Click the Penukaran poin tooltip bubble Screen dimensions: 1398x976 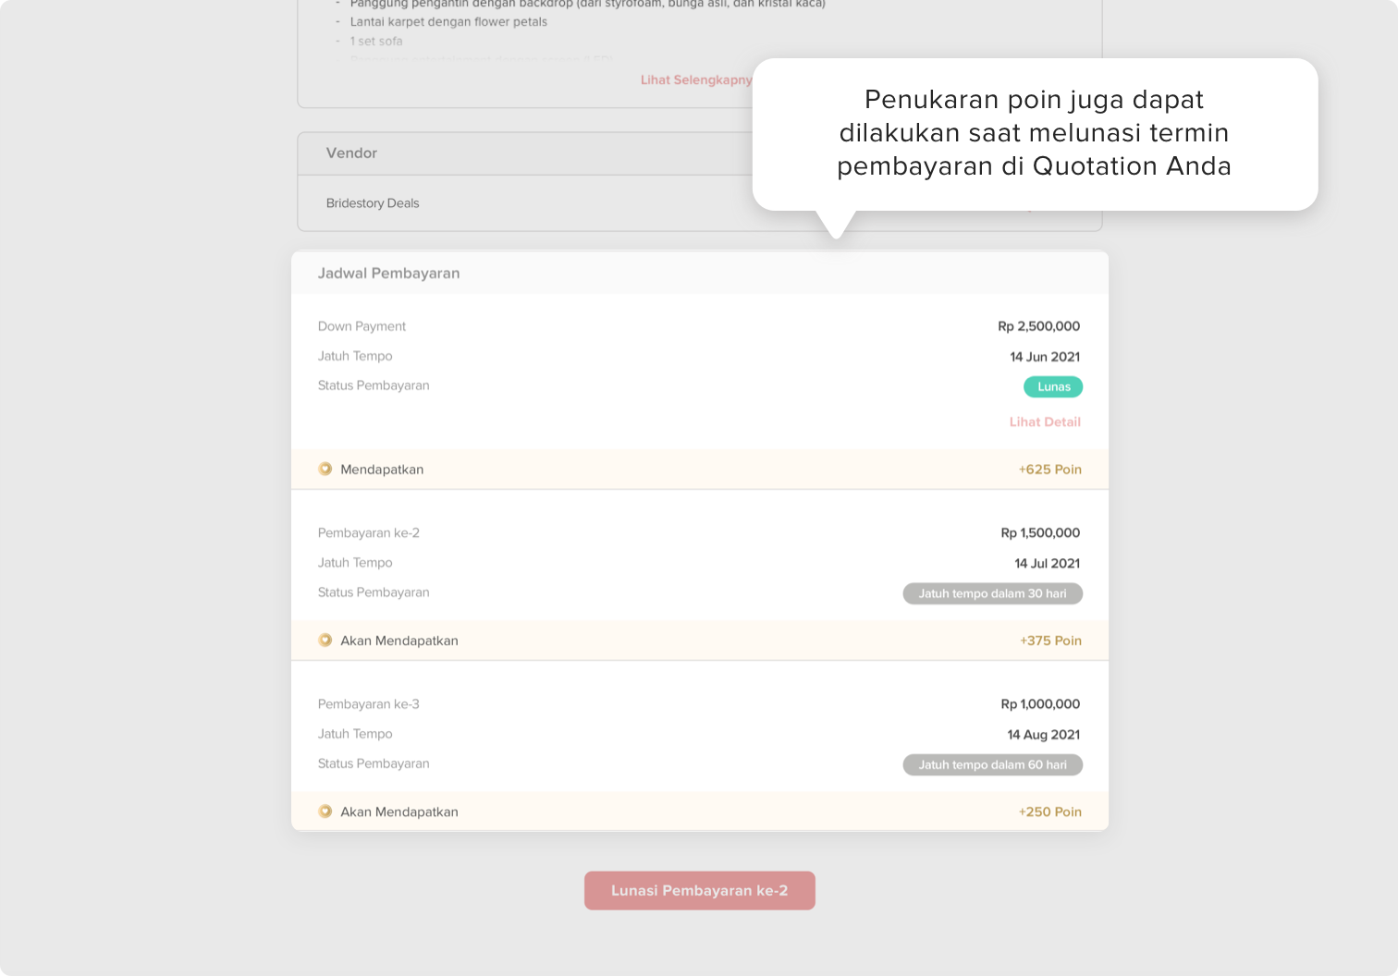pos(1034,133)
